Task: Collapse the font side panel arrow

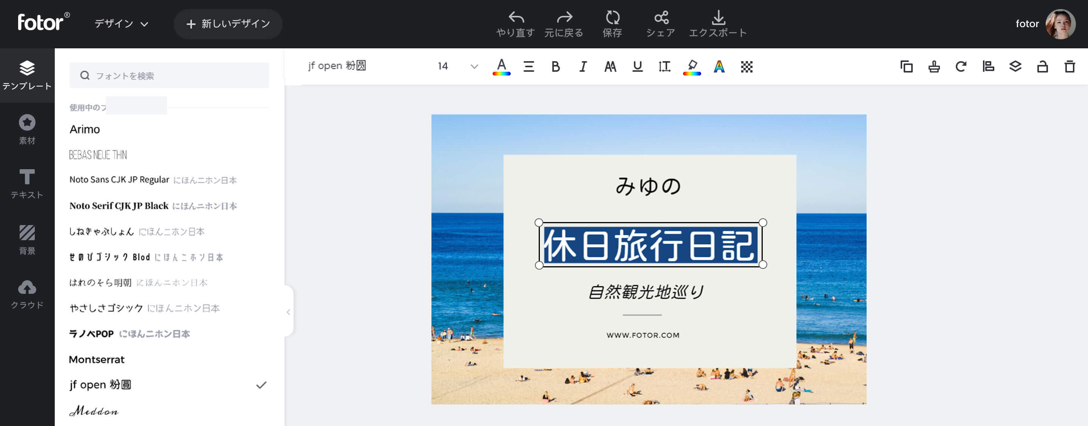Action: coord(289,312)
